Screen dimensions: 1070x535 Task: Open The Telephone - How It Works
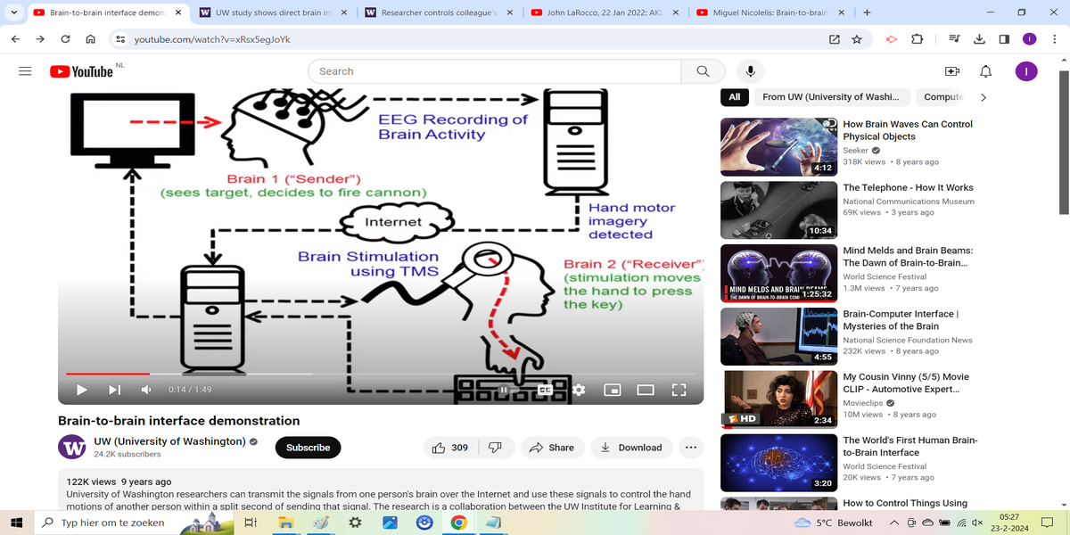[909, 187]
